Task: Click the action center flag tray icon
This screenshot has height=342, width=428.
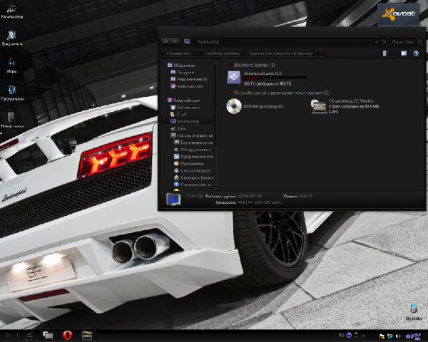Action: (x=382, y=336)
